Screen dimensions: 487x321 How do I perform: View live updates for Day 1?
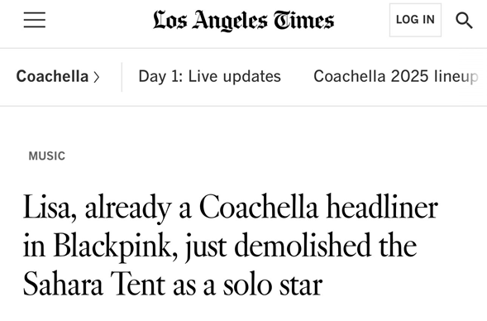click(x=210, y=76)
